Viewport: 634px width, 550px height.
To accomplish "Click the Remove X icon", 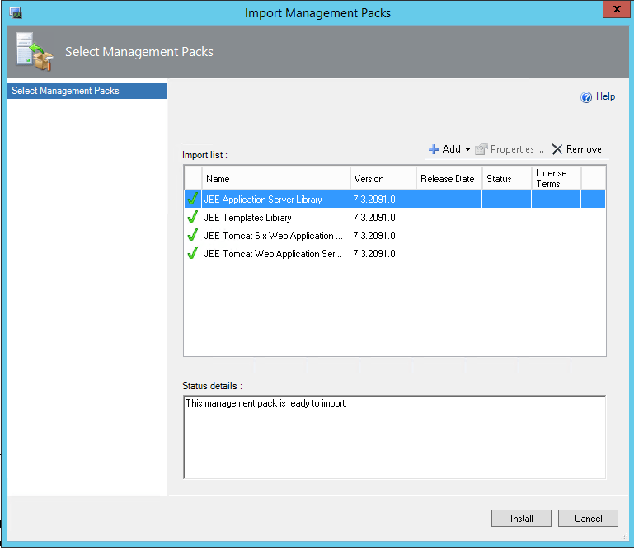I will pyautogui.click(x=557, y=149).
